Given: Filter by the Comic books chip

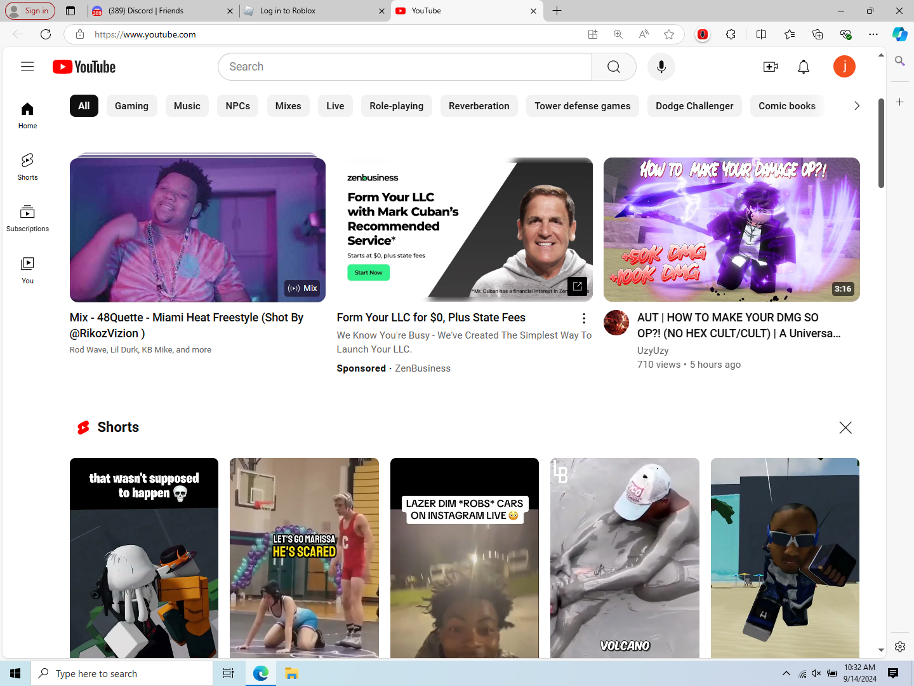Looking at the screenshot, I should (787, 106).
